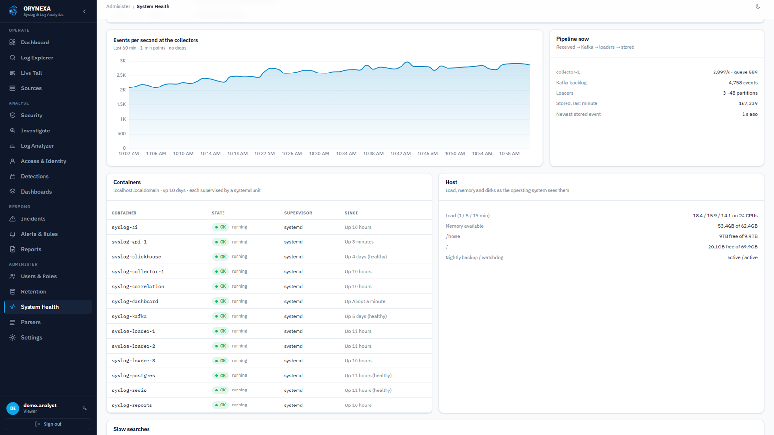Click the Alerts & Rules bell icon
The height and width of the screenshot is (435, 774).
tap(13, 234)
